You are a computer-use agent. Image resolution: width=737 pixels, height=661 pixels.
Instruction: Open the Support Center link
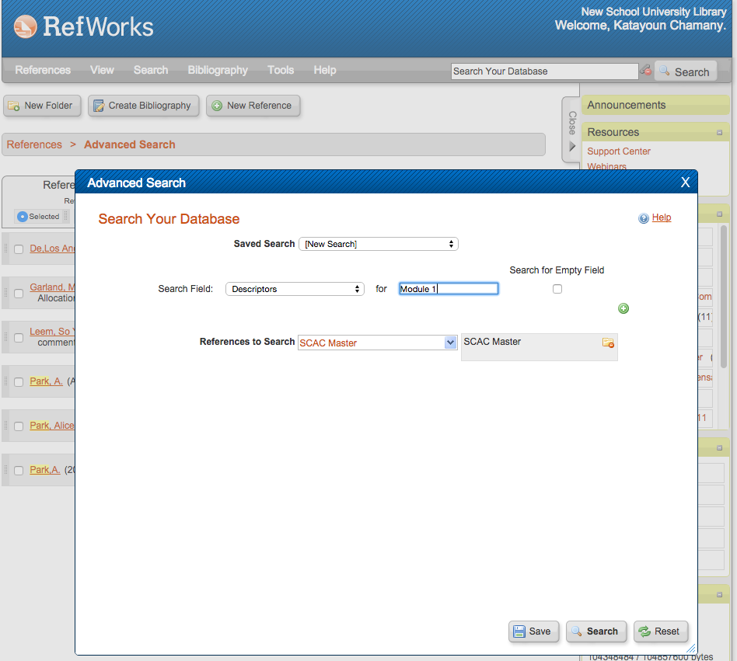coord(619,151)
